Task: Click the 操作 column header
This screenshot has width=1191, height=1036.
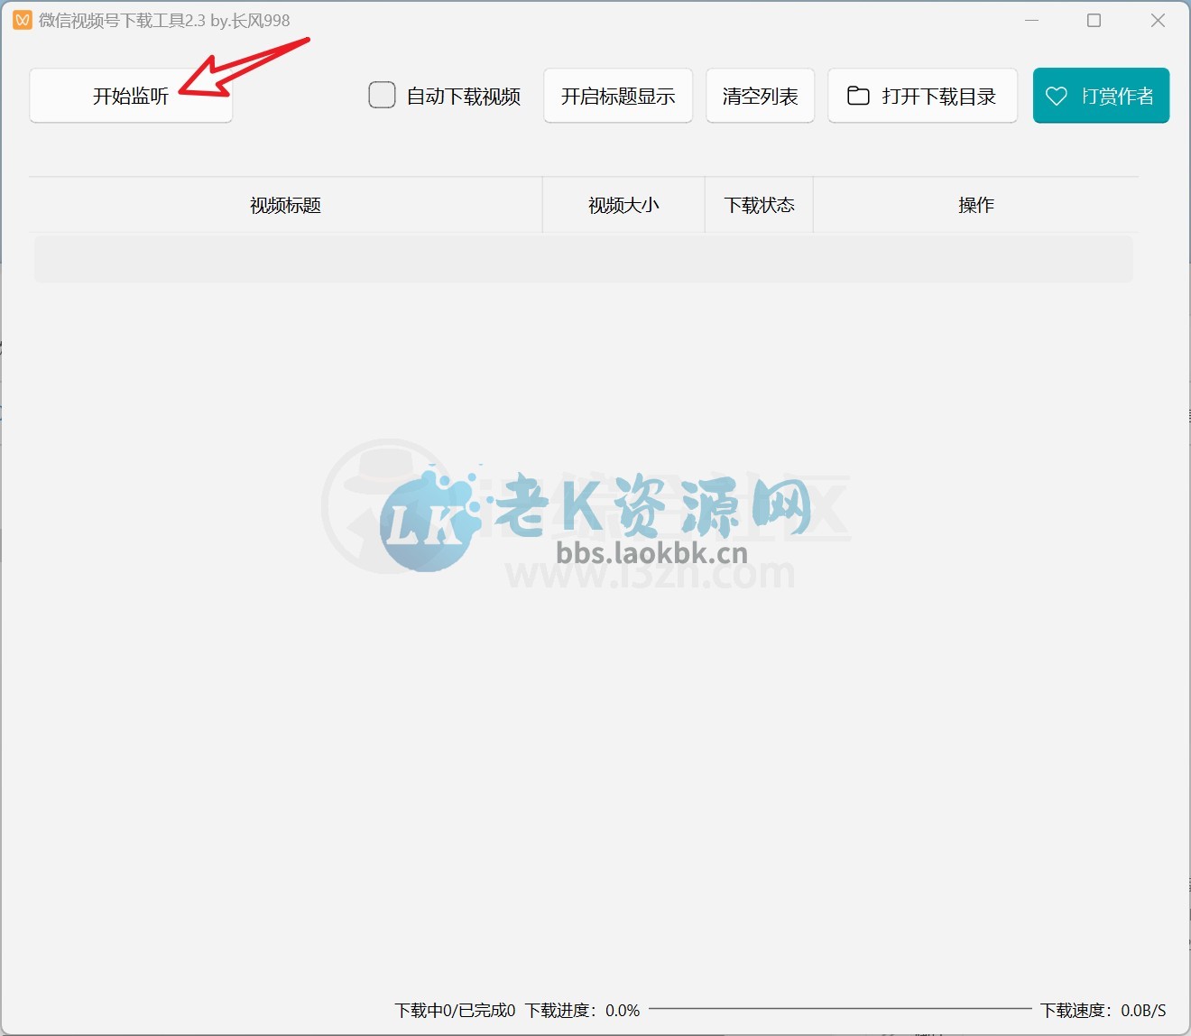Action: (x=976, y=206)
